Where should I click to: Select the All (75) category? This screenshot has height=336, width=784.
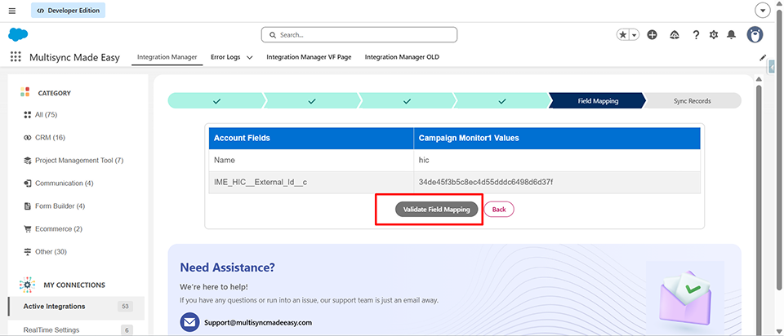46,115
